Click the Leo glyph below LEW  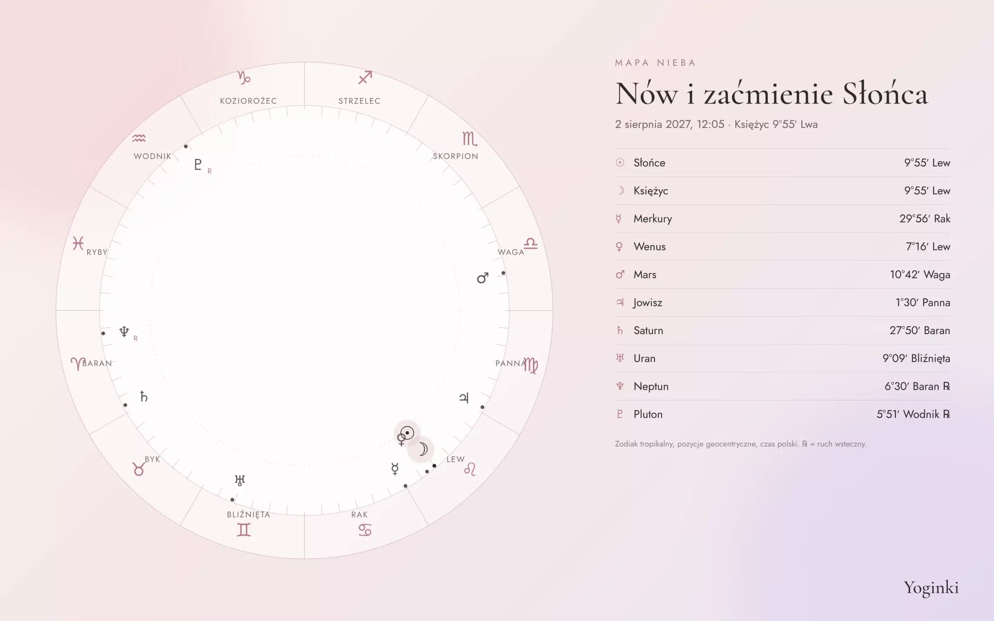470,469
